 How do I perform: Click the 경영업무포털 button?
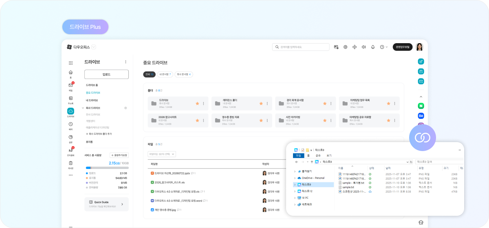coord(402,47)
